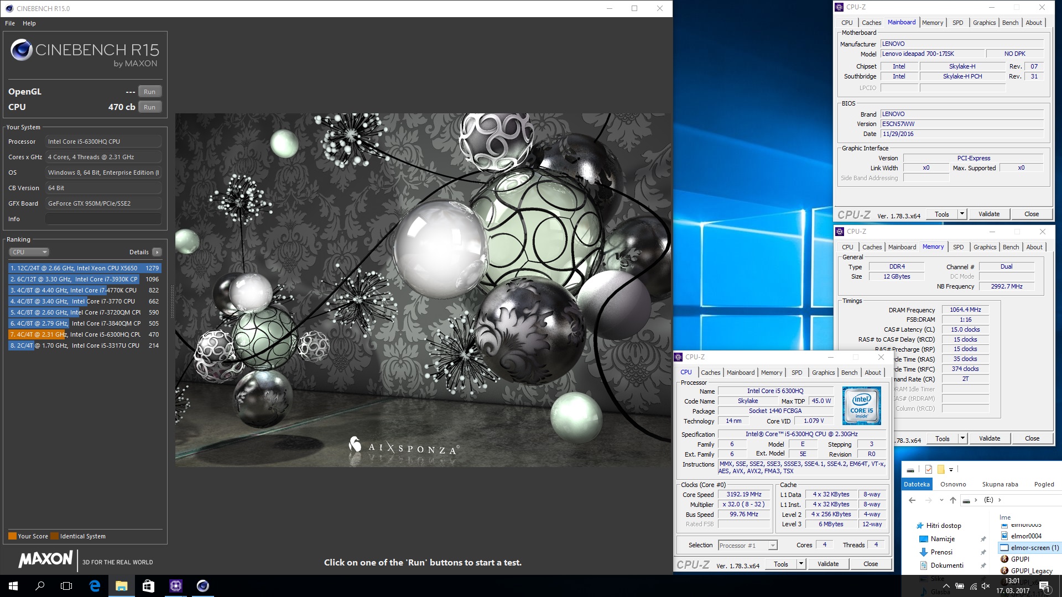Screen dimensions: 1062x597
Task: Click the Properties quick-access icon in Explorer
Action: 929,469
